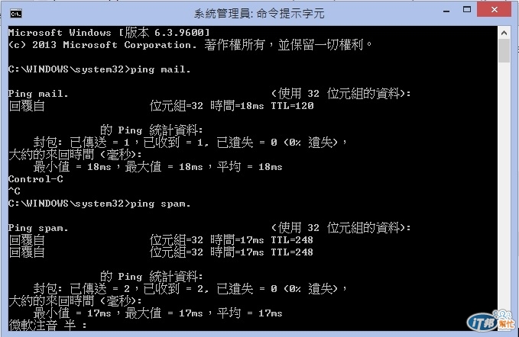This screenshot has width=519, height=337.
Task: Click the vertical scrollbar thumb
Action: (x=504, y=51)
